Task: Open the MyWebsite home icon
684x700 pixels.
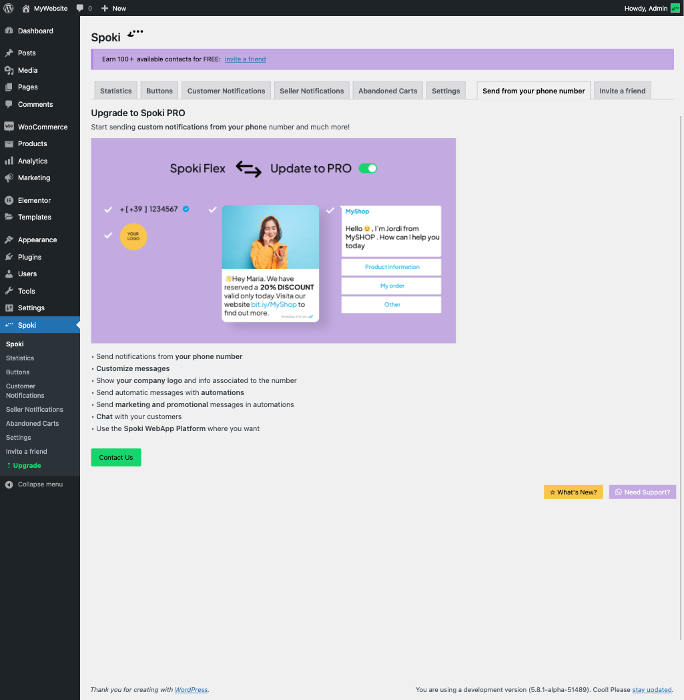Action: coord(26,8)
